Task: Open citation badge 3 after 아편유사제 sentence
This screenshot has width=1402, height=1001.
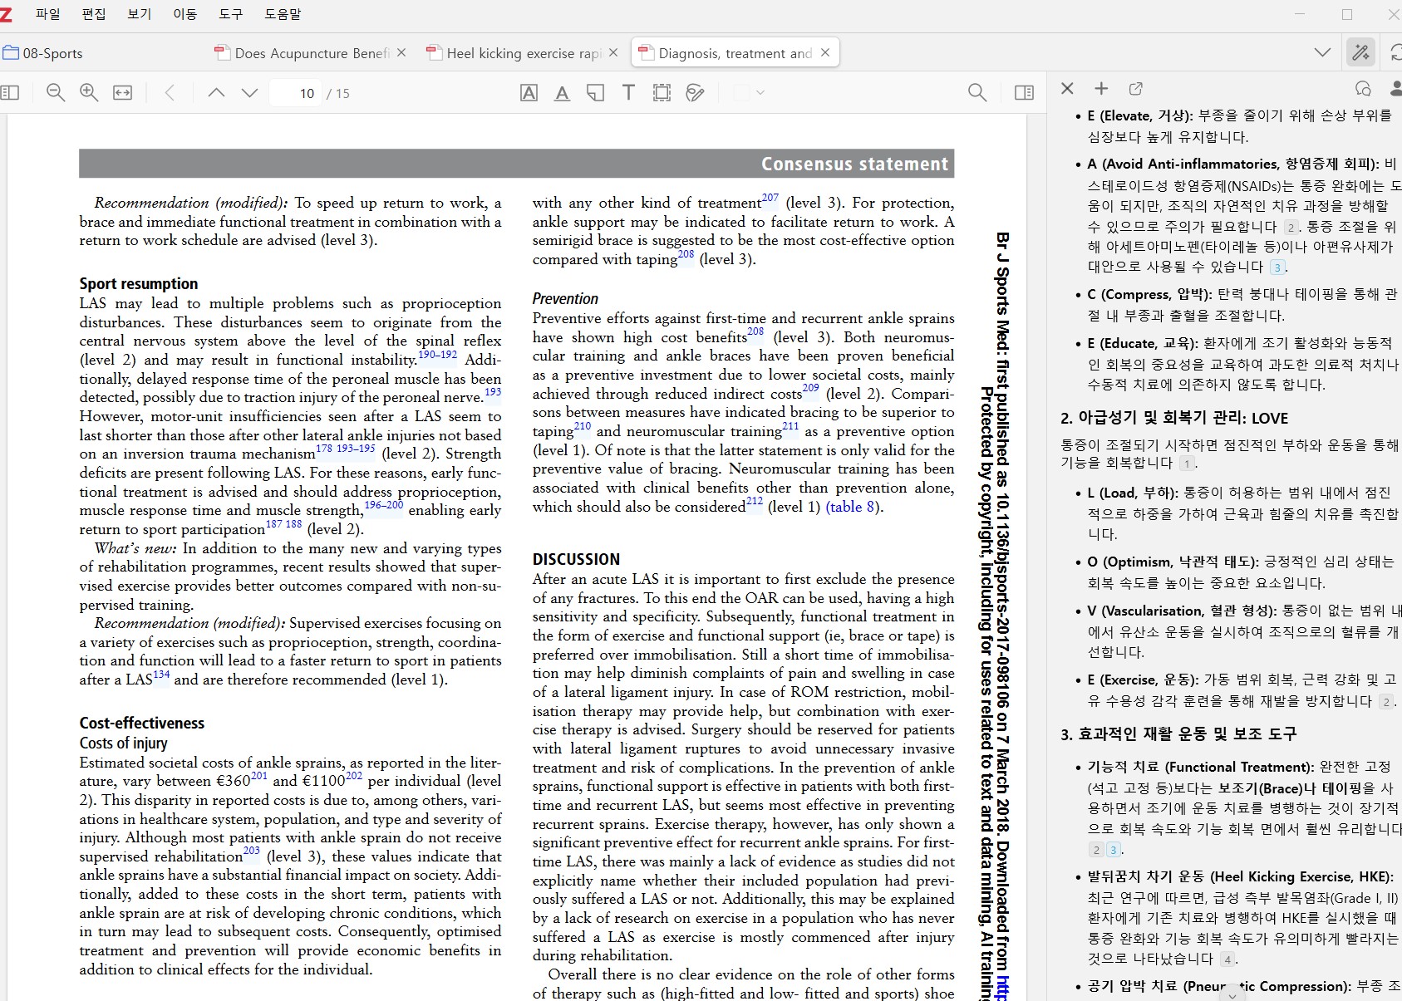Action: [x=1277, y=267]
